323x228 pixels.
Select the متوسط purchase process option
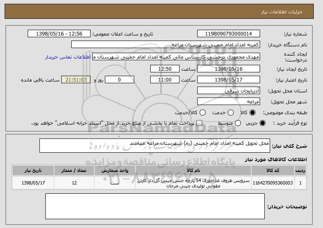click(238, 123)
